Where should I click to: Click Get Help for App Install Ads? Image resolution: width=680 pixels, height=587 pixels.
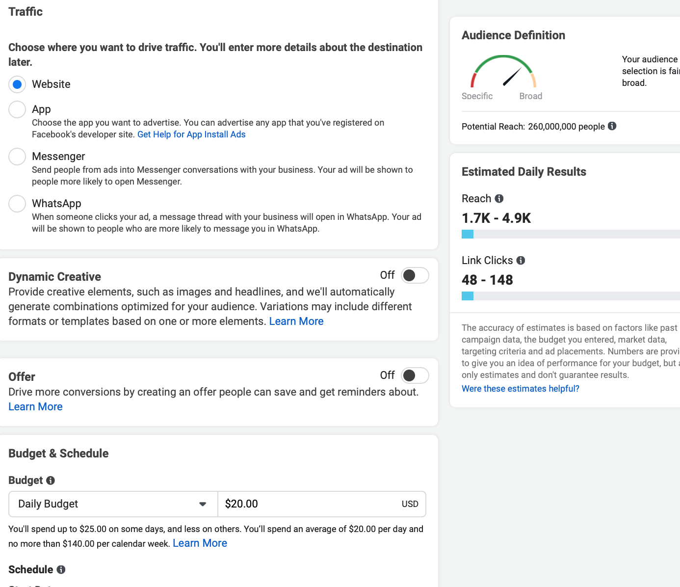pos(191,134)
